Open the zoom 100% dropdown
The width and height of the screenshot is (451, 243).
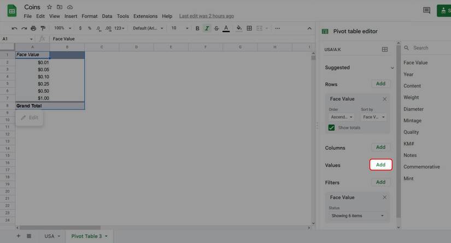(x=61, y=28)
